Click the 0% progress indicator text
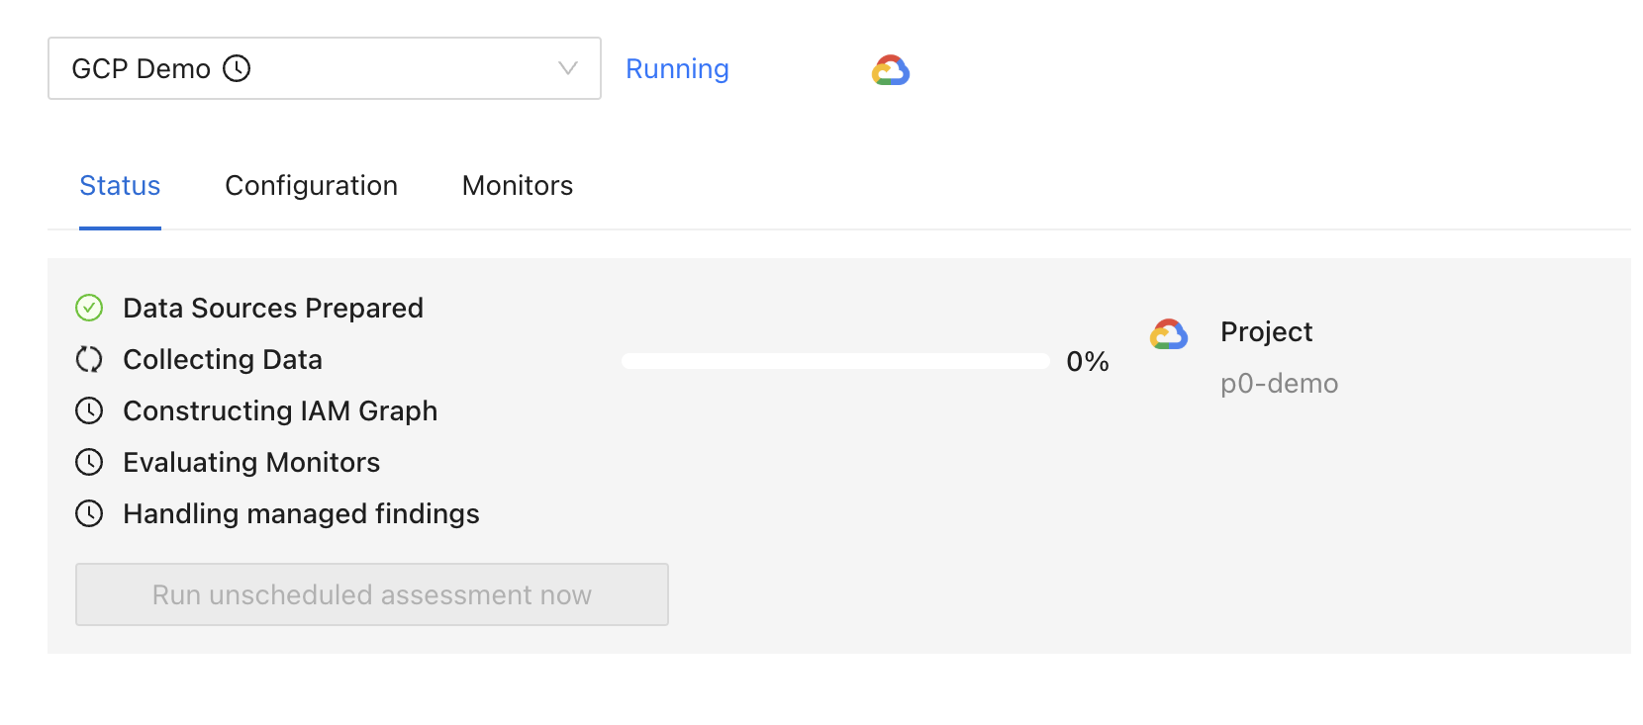This screenshot has width=1643, height=725. point(1087,362)
